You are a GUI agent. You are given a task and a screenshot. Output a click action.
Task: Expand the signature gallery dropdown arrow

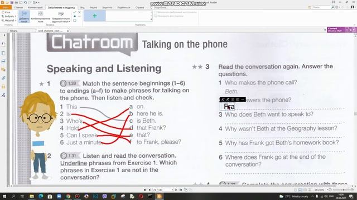151,20
